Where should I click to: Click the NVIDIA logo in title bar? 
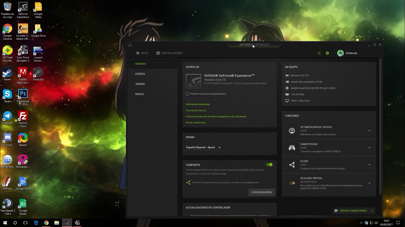point(129,45)
